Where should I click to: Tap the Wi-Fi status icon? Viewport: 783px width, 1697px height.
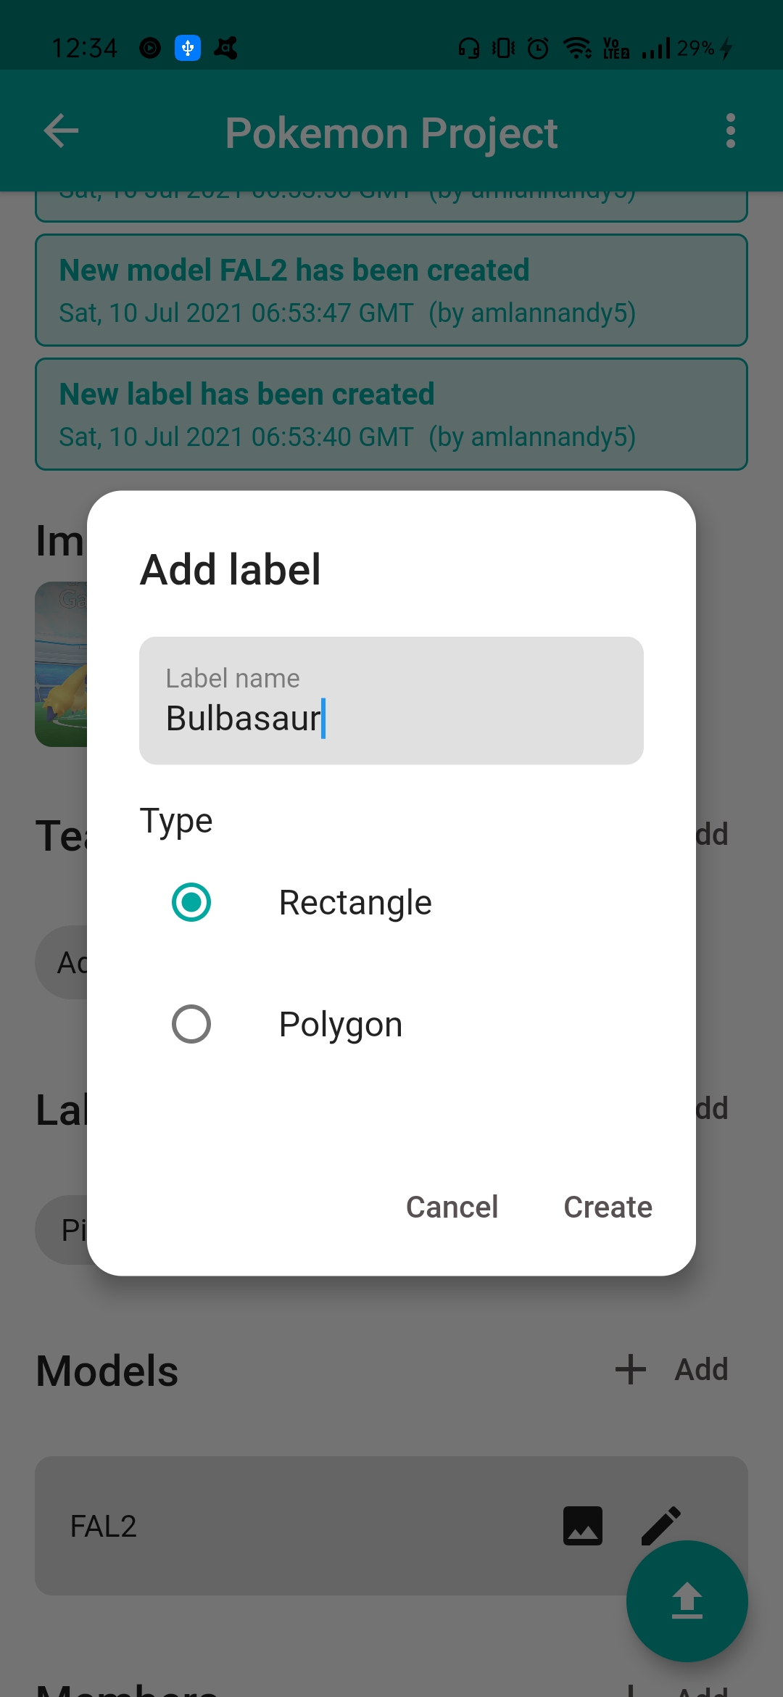[577, 49]
